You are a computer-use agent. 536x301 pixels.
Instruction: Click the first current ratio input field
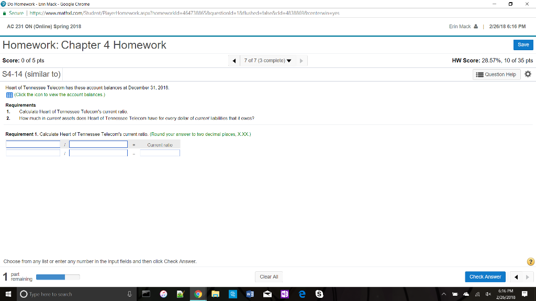tap(32, 144)
